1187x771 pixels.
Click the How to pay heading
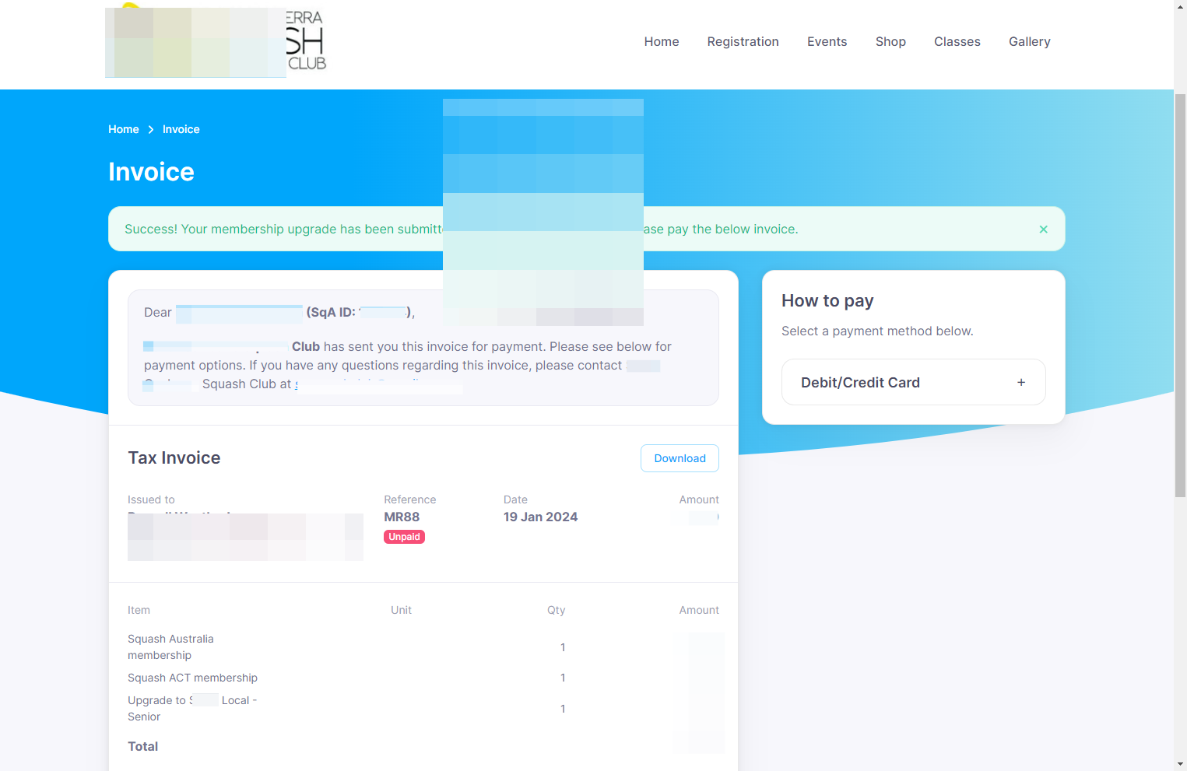click(x=827, y=300)
